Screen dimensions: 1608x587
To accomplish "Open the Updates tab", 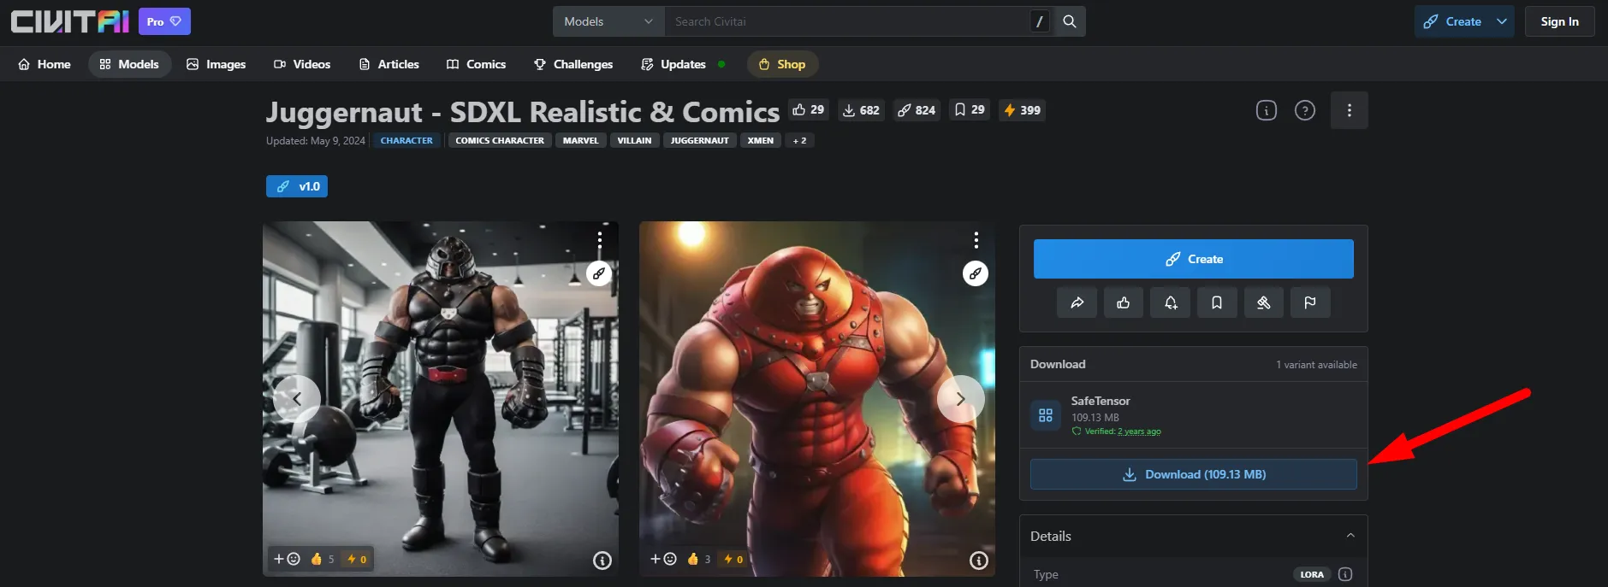I will (x=683, y=64).
